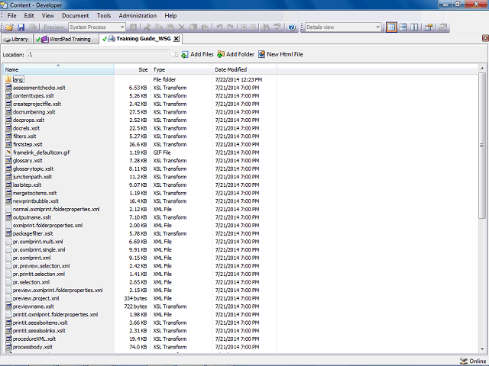Open the Document menu
The image size is (489, 366).
[75, 15]
